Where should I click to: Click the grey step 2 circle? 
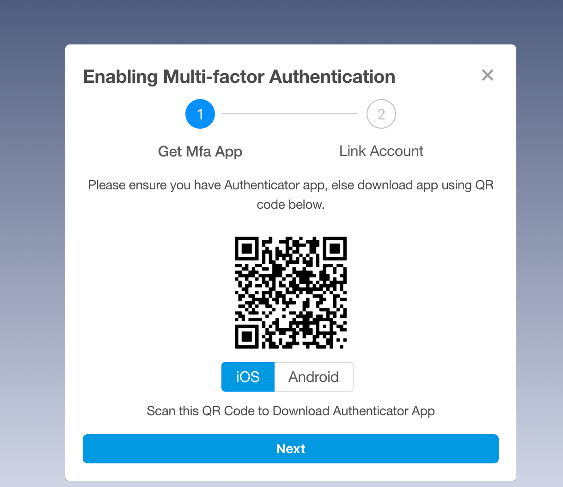[381, 114]
